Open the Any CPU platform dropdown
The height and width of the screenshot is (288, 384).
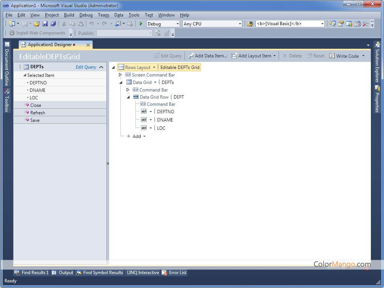click(240, 24)
